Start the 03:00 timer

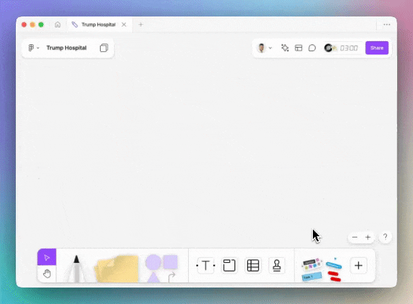(x=349, y=48)
